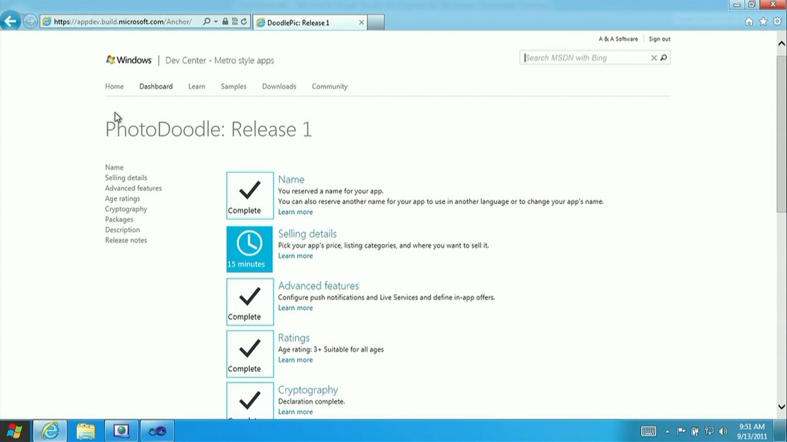Image resolution: width=787 pixels, height=442 pixels.
Task: Open a new blank browser tab
Action: pyautogui.click(x=376, y=22)
